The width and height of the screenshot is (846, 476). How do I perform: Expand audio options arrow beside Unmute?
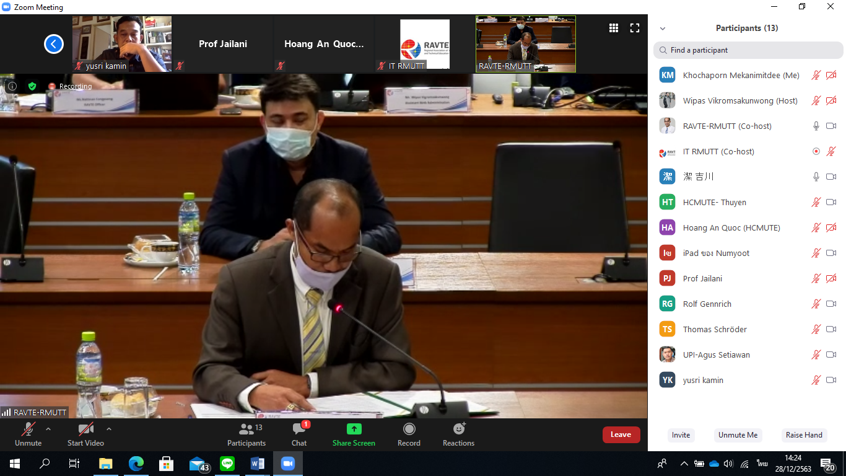click(x=48, y=429)
